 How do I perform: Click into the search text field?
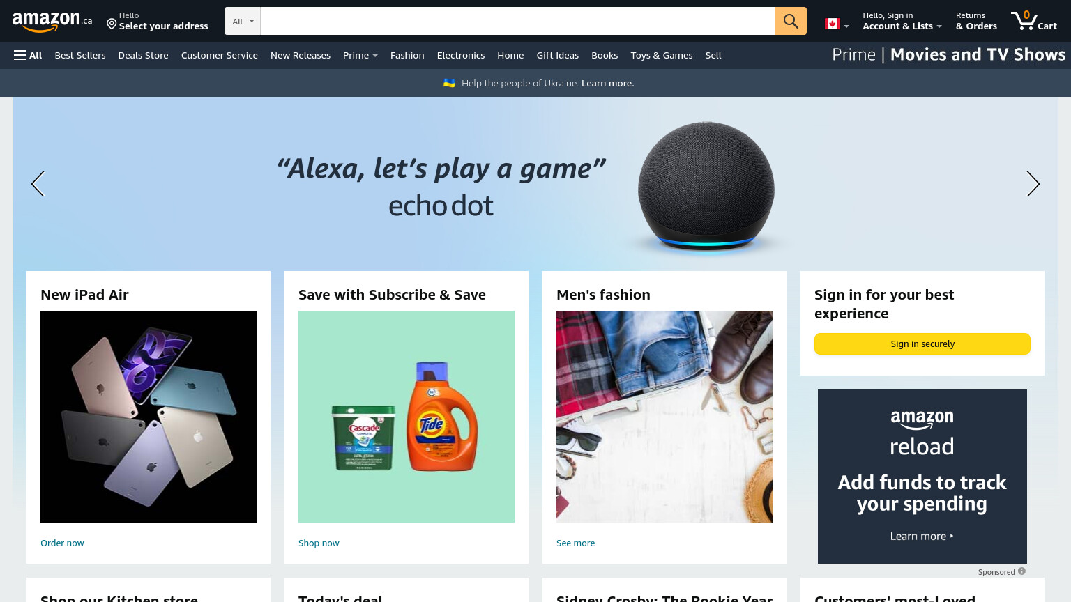[517, 21]
